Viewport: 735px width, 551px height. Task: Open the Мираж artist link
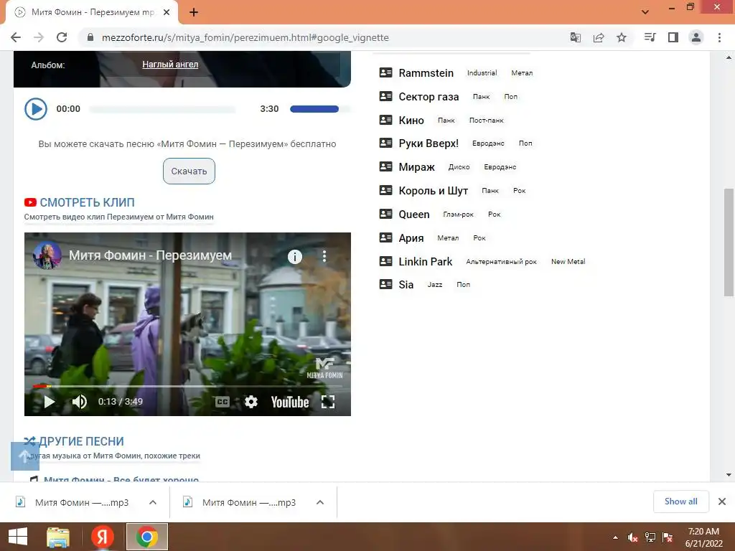click(417, 166)
